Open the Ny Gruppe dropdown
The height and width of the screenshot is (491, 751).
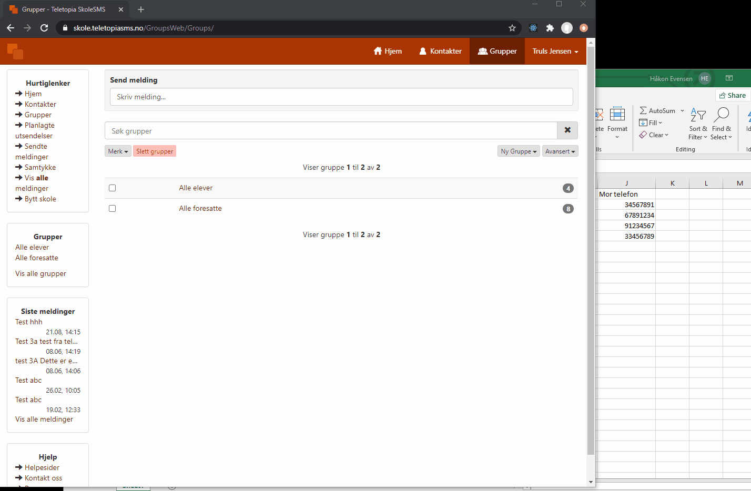point(519,151)
